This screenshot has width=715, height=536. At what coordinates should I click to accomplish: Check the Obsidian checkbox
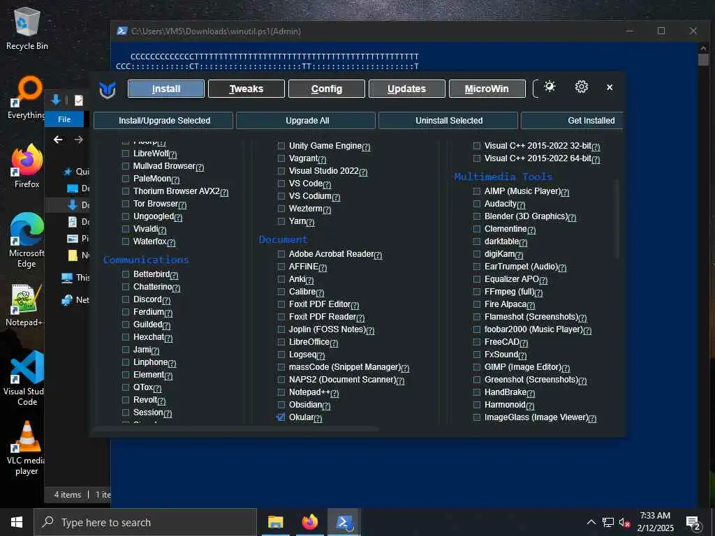point(281,405)
